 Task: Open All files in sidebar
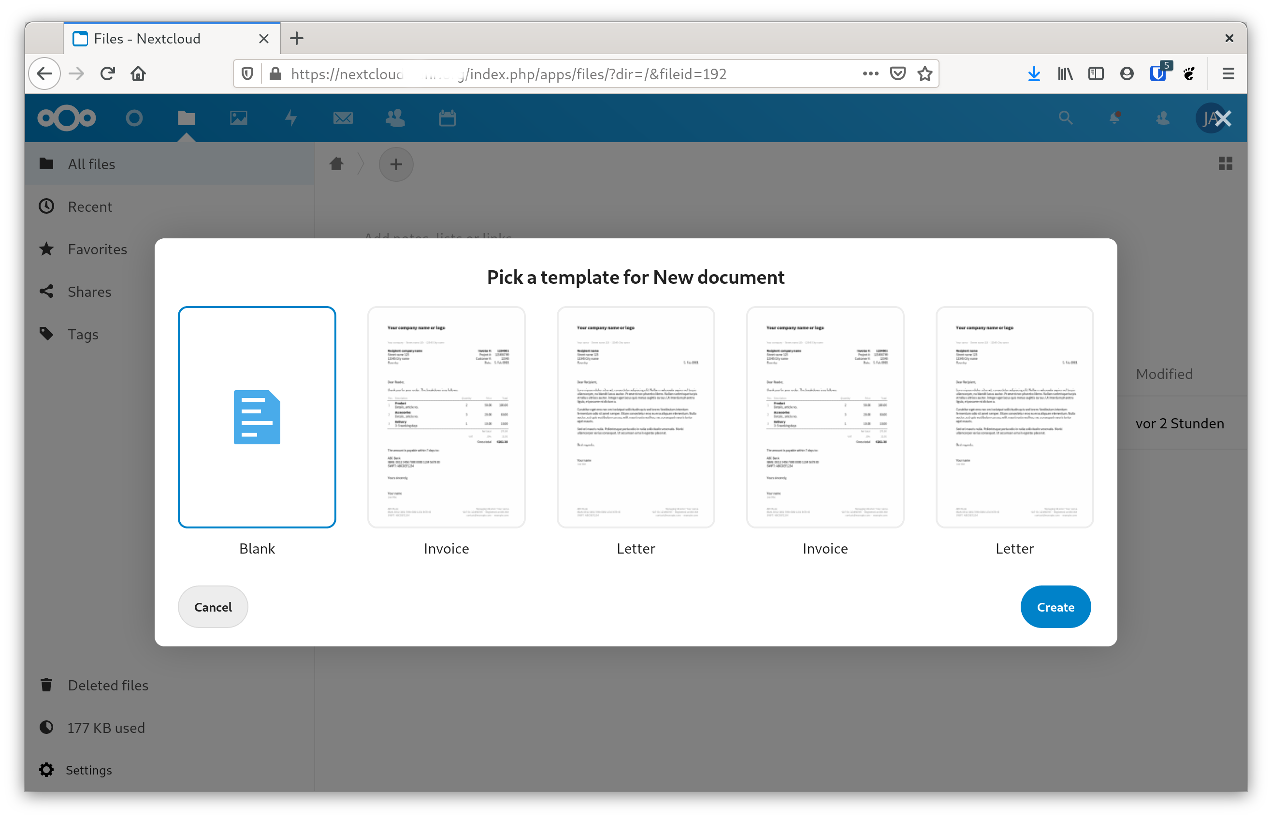[x=170, y=164]
